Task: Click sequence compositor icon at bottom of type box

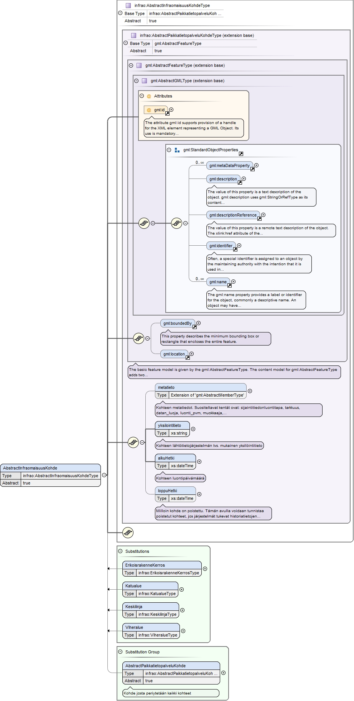Action: [x=128, y=532]
